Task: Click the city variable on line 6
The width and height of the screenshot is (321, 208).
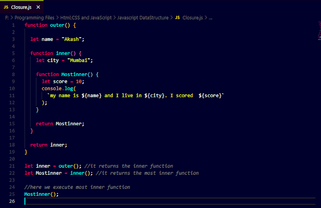Action: pyautogui.click(x=53, y=61)
